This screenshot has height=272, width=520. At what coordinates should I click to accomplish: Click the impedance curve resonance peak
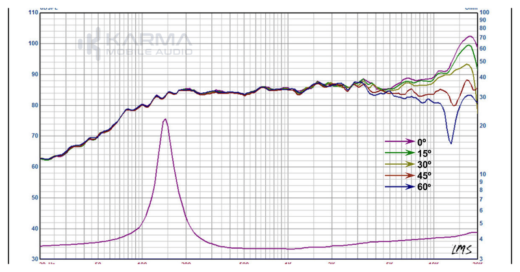(x=165, y=119)
